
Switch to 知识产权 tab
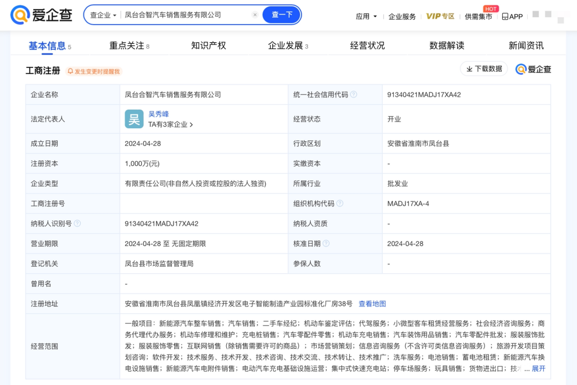point(208,45)
